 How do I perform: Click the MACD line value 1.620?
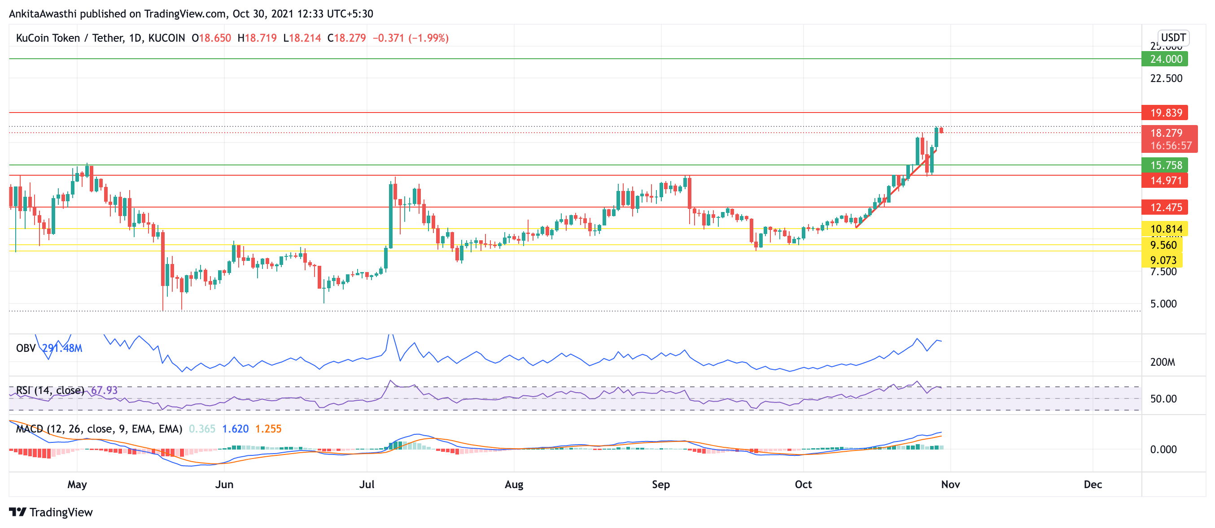click(x=236, y=429)
